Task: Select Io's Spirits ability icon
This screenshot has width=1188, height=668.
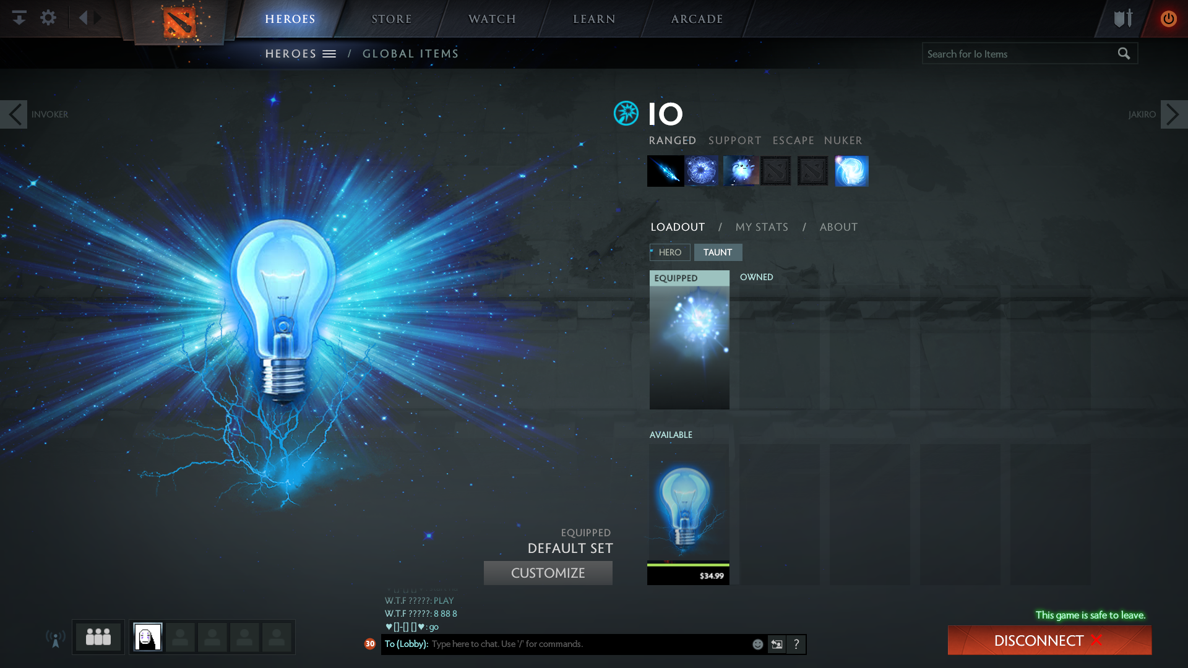Action: pos(702,171)
